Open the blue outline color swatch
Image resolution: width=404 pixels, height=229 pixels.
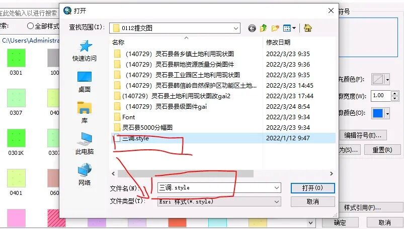(x=380, y=113)
